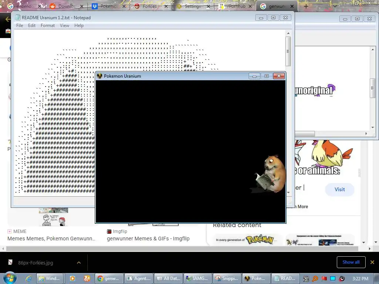Open Memes Memes, Pokemon Genwunn result link
The height and width of the screenshot is (284, 379).
(51, 239)
